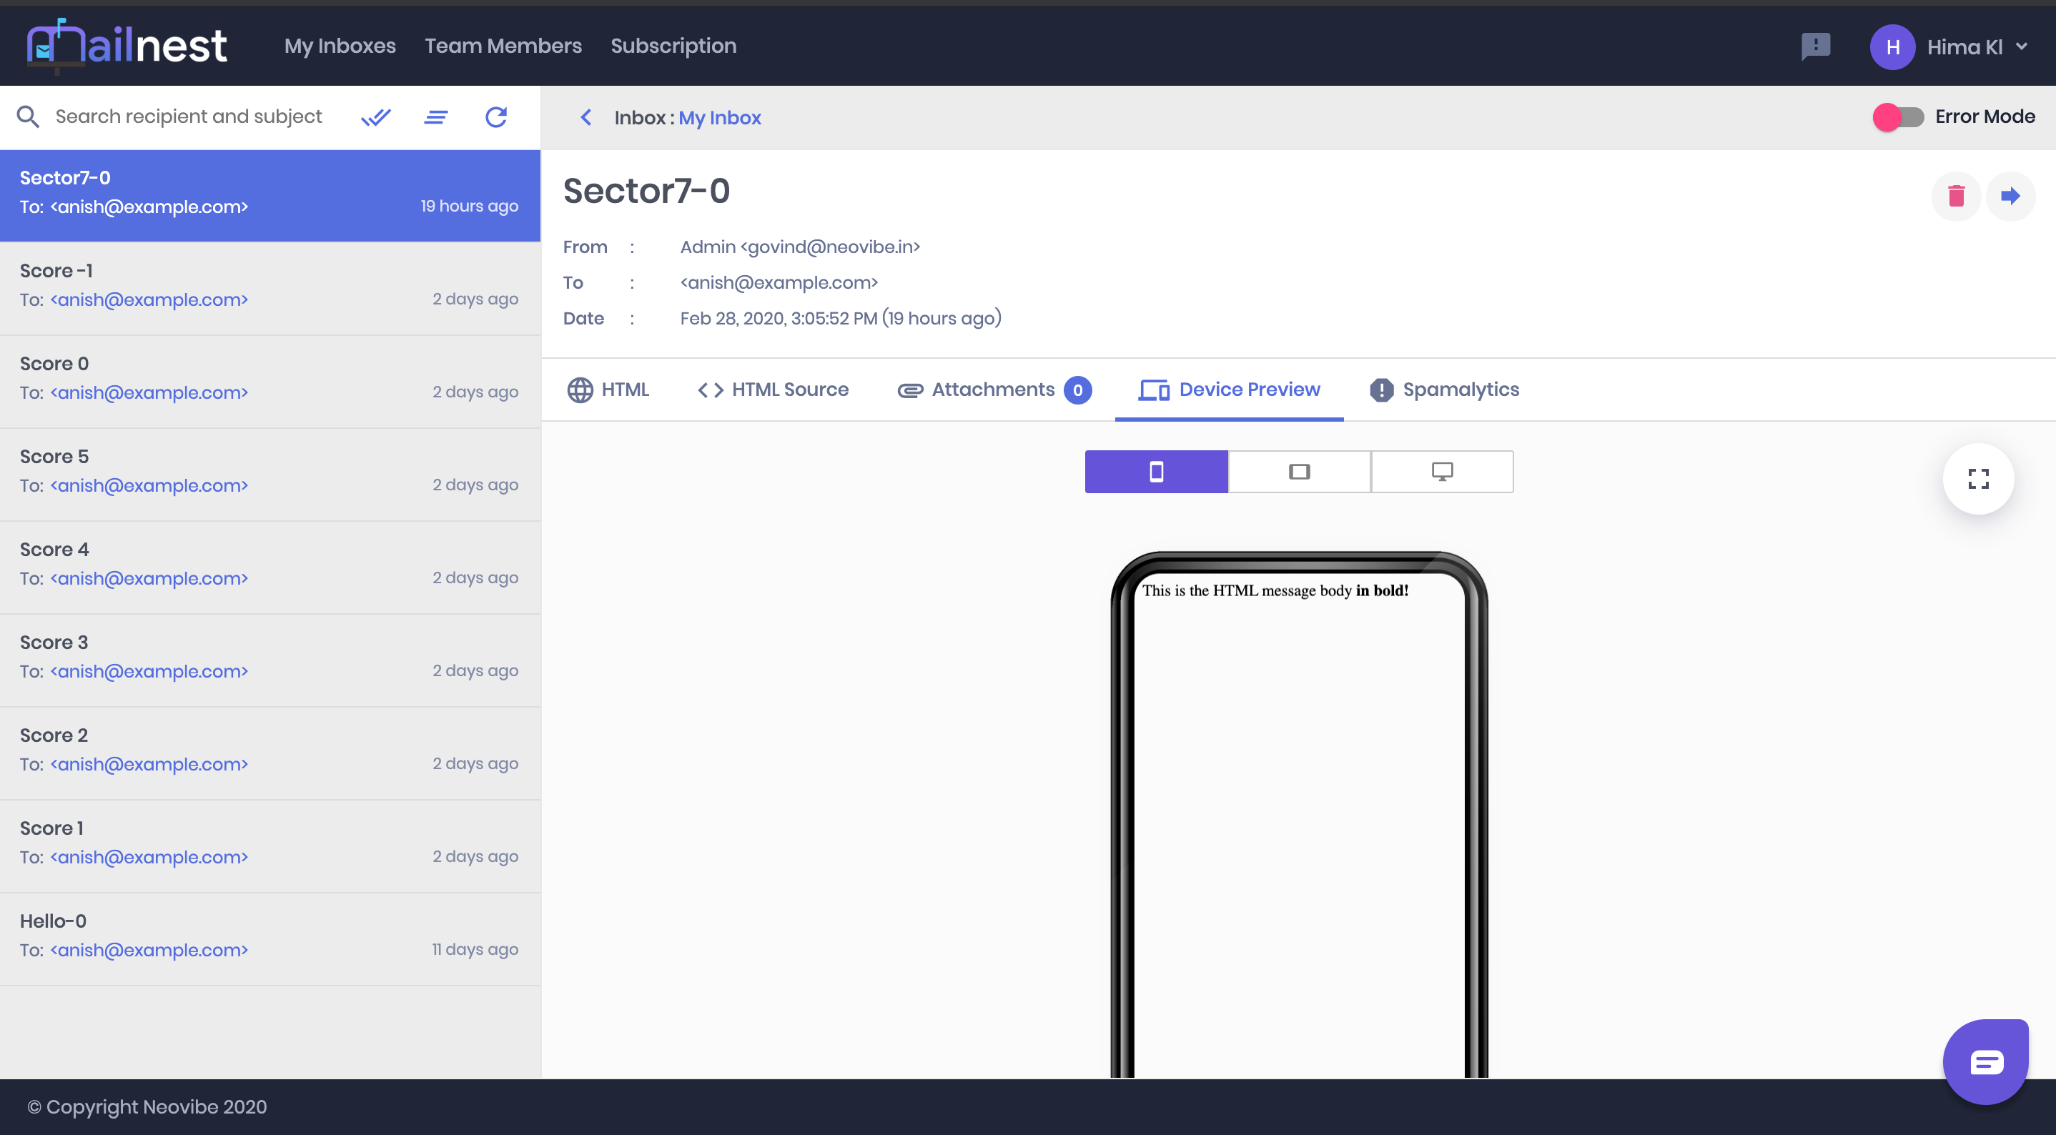
Task: Open the feedback icon in top bar
Action: click(x=1815, y=46)
